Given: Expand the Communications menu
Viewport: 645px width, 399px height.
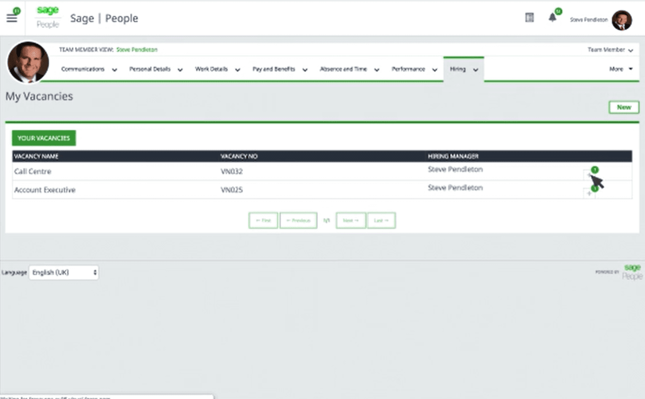Looking at the screenshot, I should (x=89, y=69).
